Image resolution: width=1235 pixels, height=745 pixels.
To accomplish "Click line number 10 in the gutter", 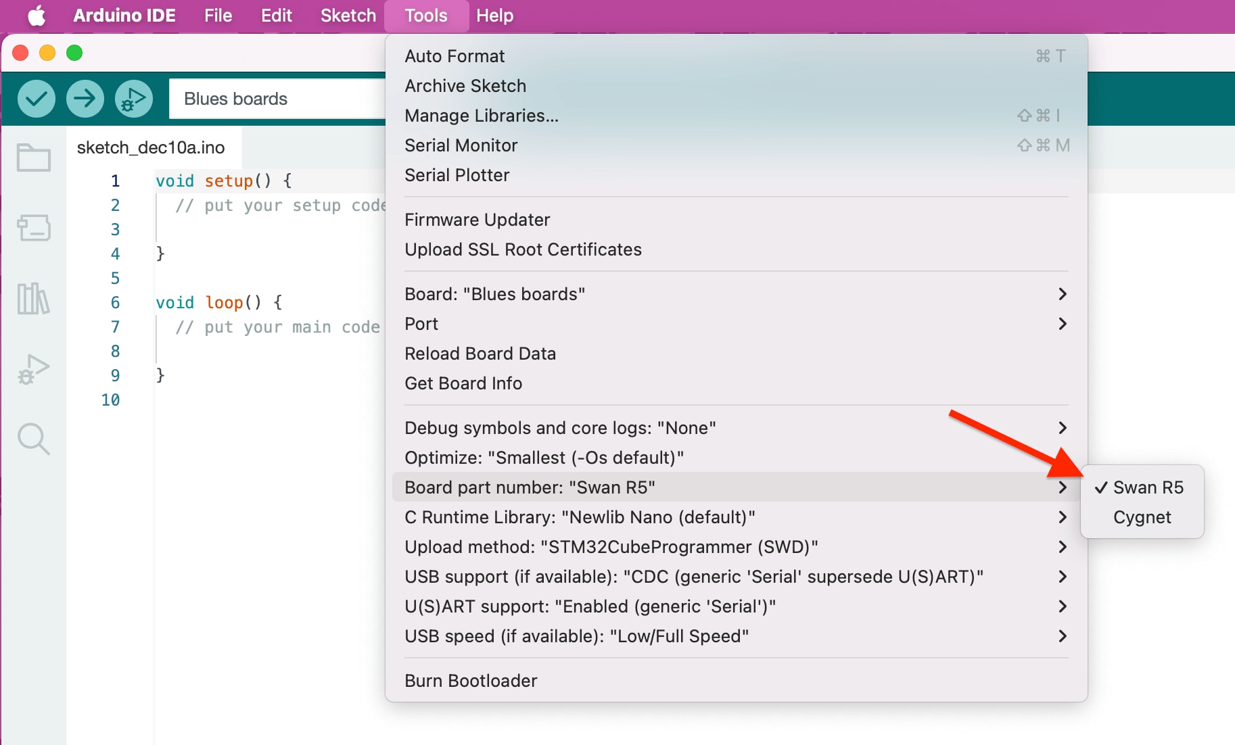I will 111,400.
